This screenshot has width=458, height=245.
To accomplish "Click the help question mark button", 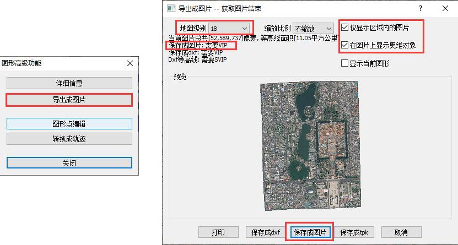I will [x=421, y=8].
